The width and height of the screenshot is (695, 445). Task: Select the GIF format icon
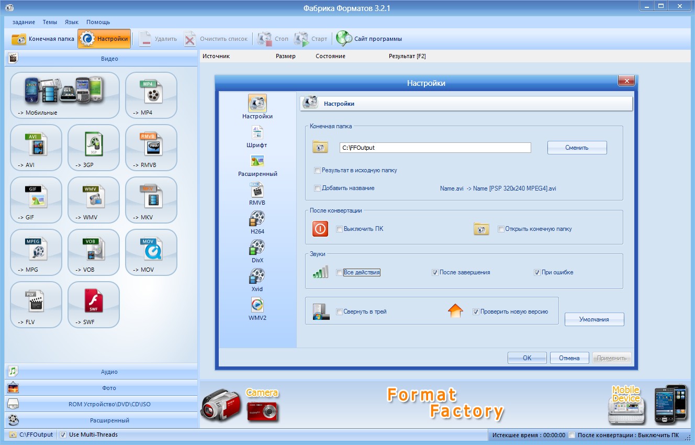click(36, 200)
